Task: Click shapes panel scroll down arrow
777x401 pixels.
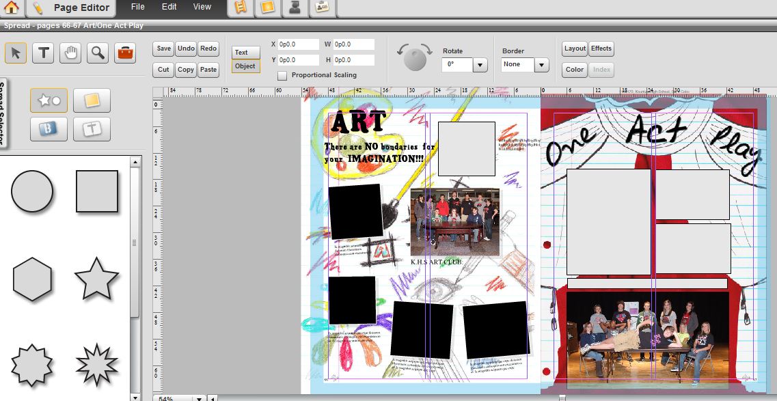Action: pos(135,397)
